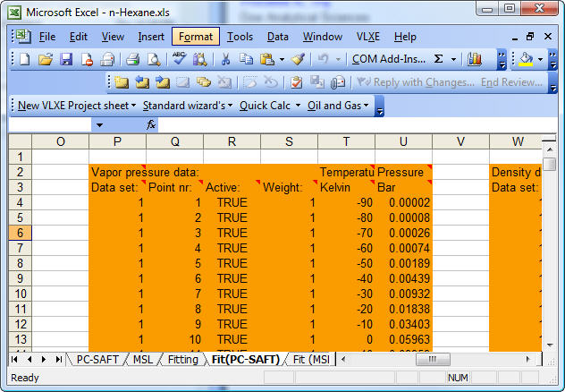
Task: Open the File menu
Action: coord(47,37)
